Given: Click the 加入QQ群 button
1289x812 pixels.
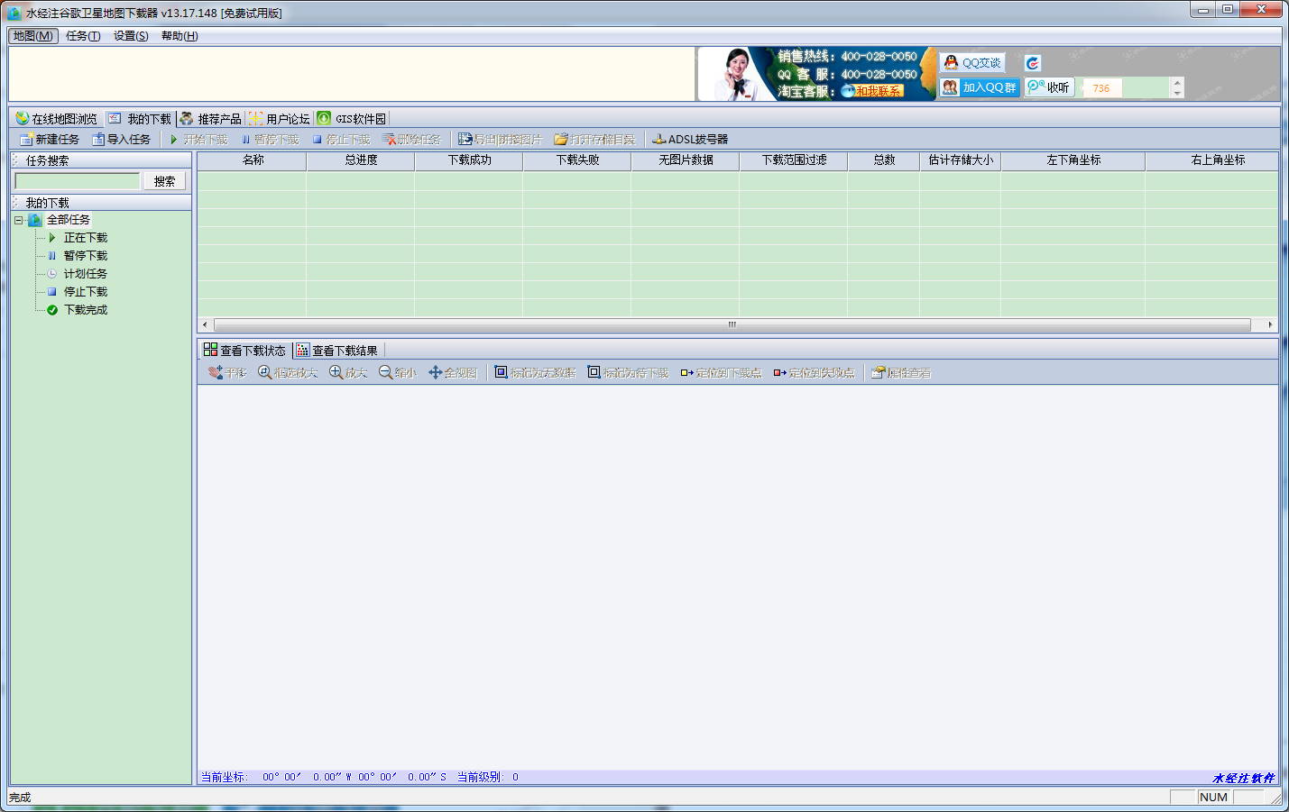Looking at the screenshot, I should click(x=980, y=87).
